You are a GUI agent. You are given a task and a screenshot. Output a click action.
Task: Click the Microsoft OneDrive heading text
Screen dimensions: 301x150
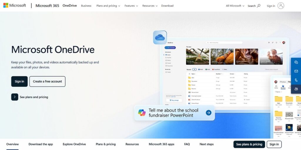coord(53,49)
